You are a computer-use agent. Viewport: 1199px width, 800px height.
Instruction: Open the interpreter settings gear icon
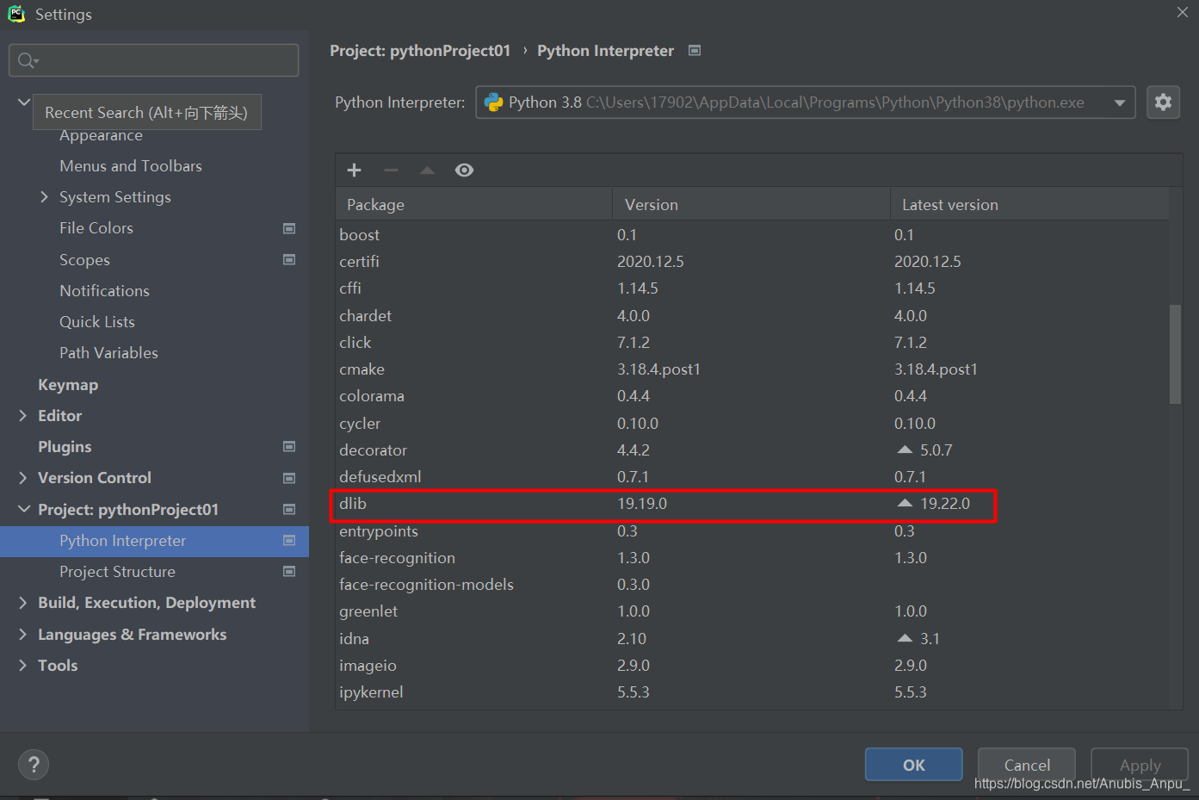point(1163,102)
